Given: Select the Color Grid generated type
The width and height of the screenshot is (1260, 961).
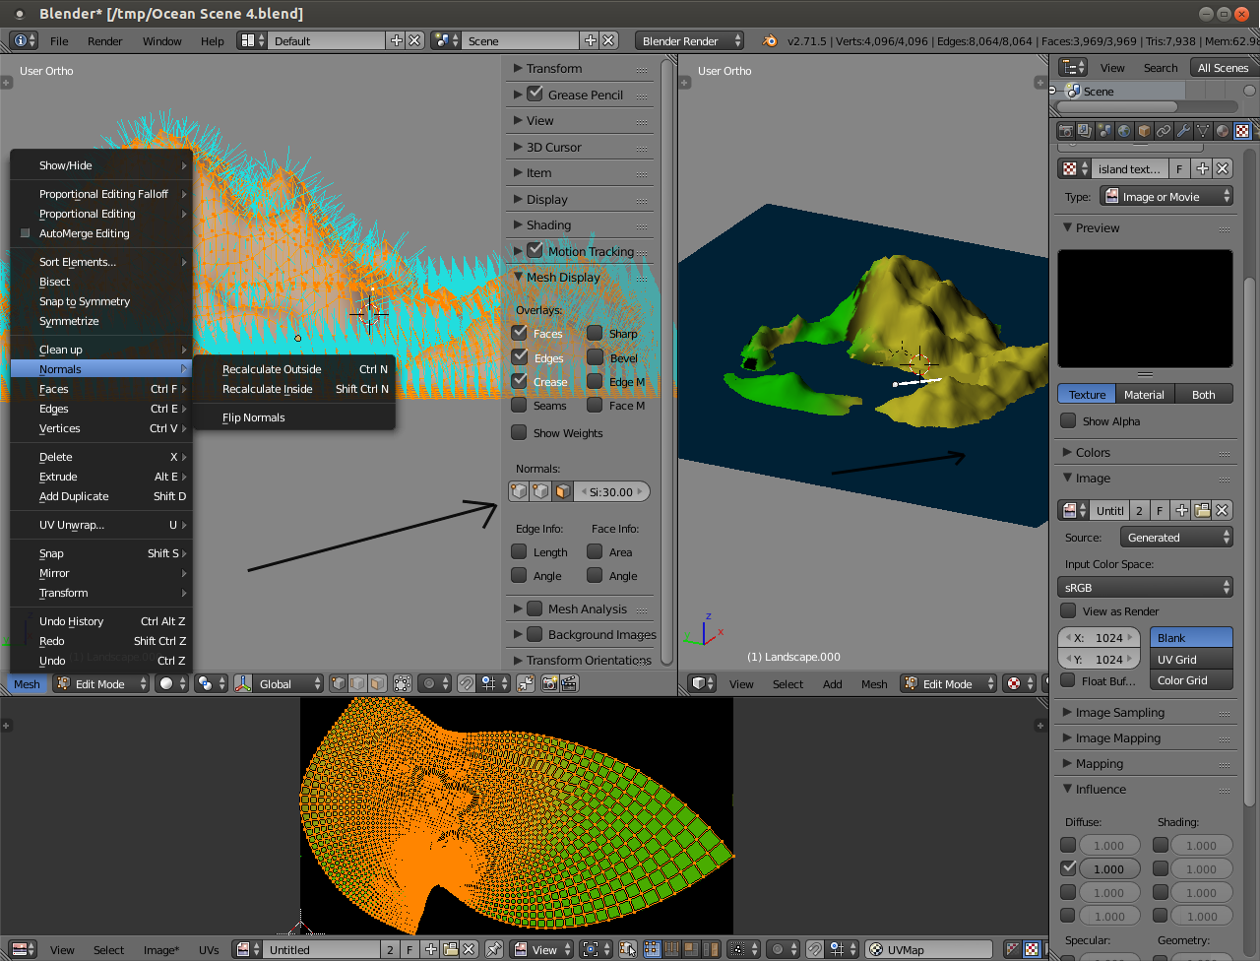Looking at the screenshot, I should (x=1191, y=679).
